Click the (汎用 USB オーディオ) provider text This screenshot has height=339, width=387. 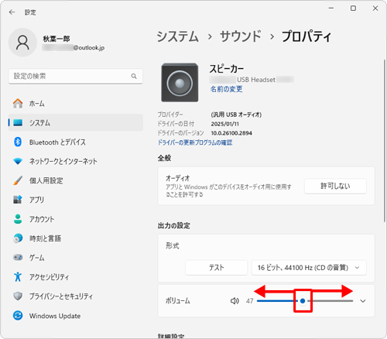(236, 115)
